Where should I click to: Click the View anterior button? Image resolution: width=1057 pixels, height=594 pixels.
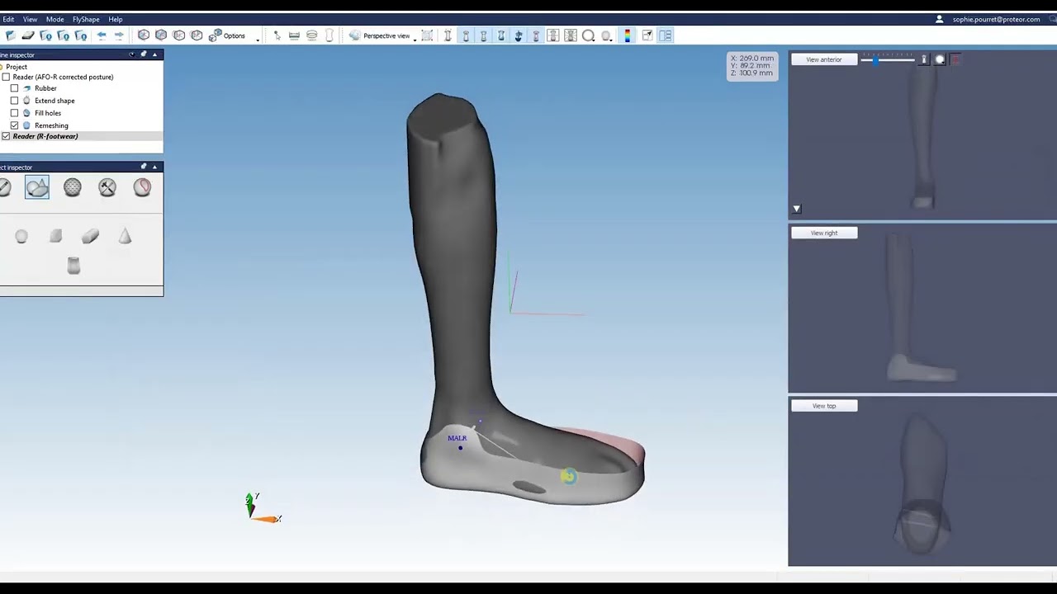point(824,59)
